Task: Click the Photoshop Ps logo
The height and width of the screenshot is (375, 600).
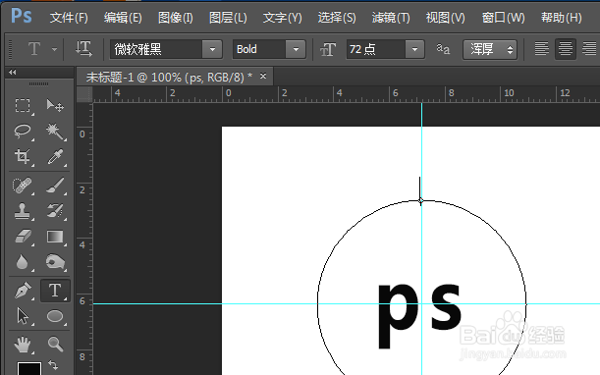Action: [x=22, y=16]
